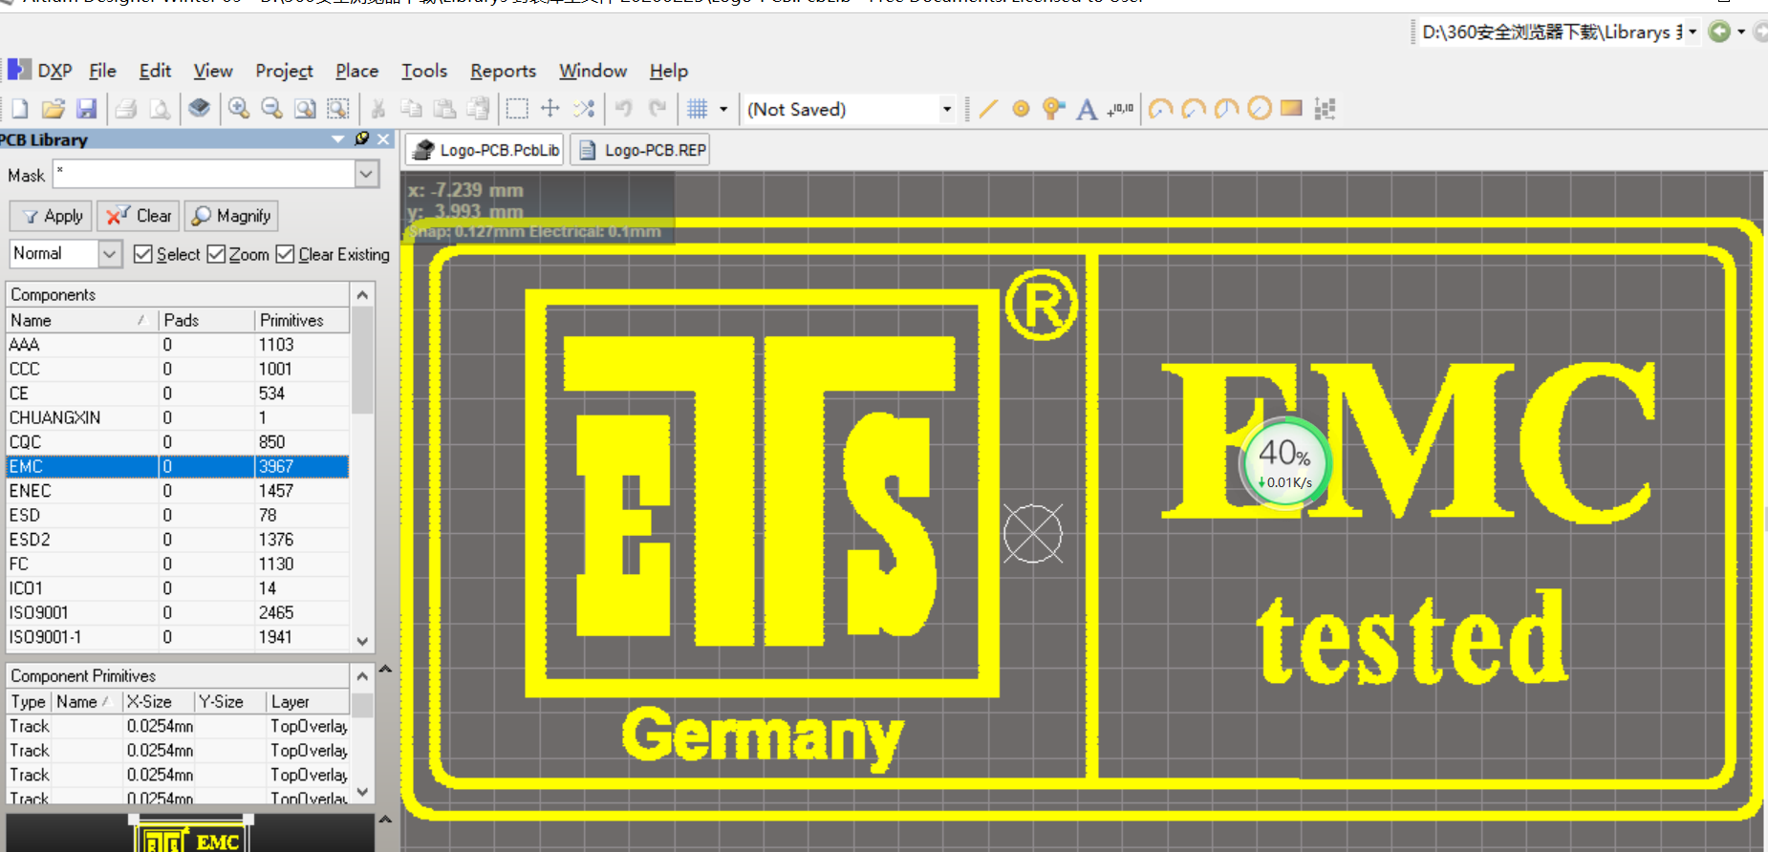The image size is (1768, 852).
Task: Select the Place String text tool
Action: 1087,109
